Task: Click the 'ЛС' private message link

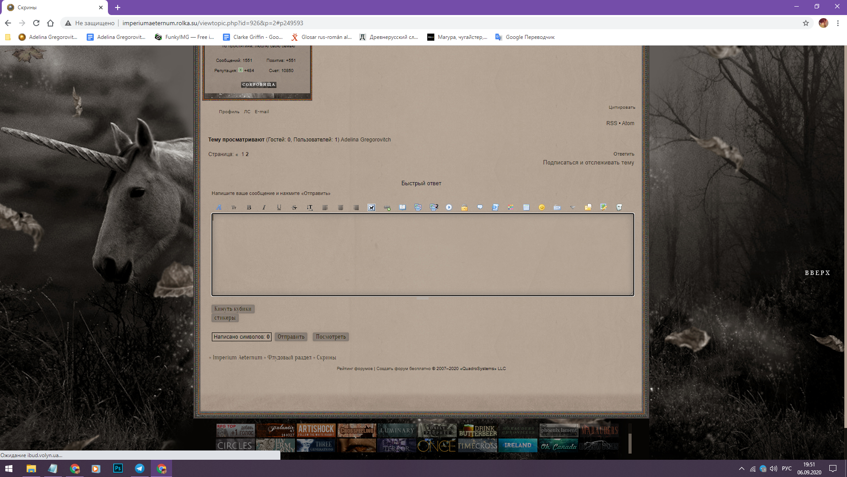Action: [x=247, y=112]
